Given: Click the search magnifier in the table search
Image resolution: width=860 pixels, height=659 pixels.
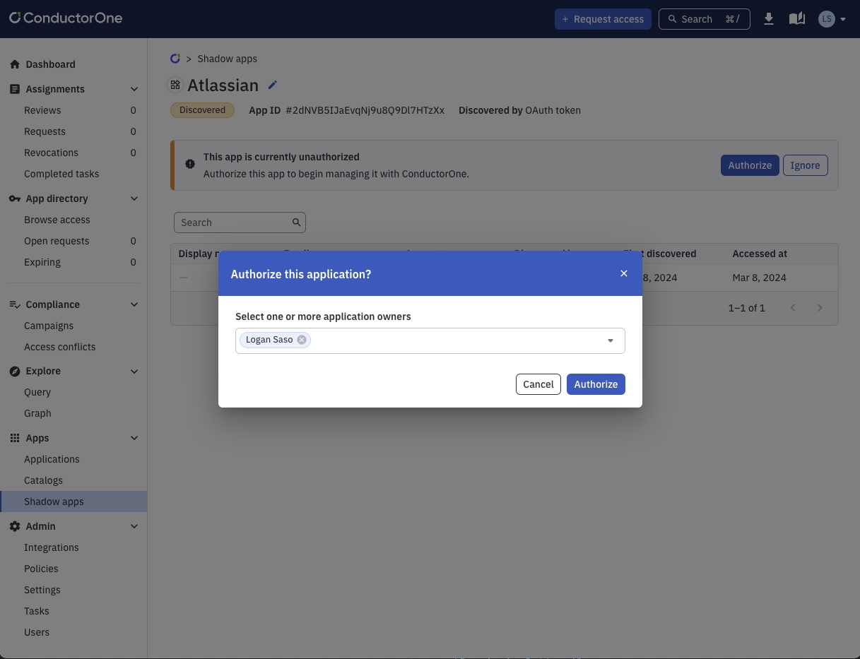Looking at the screenshot, I should tap(297, 222).
